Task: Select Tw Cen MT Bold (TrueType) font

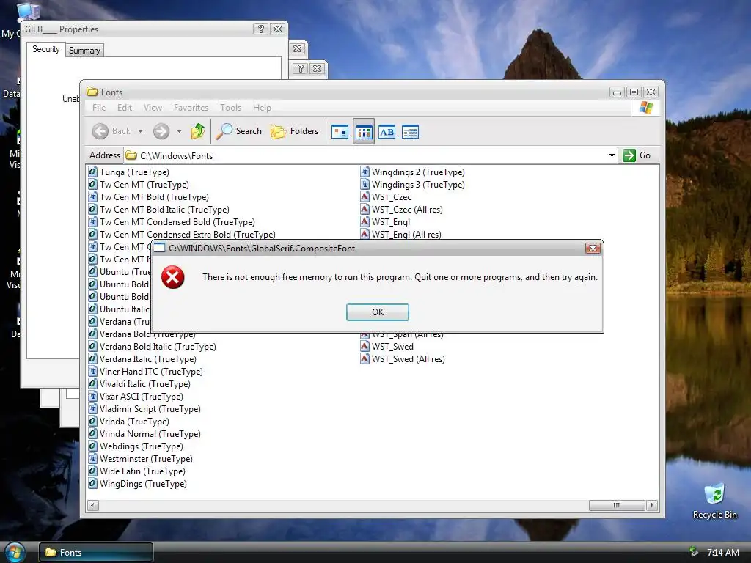Action: pos(148,197)
